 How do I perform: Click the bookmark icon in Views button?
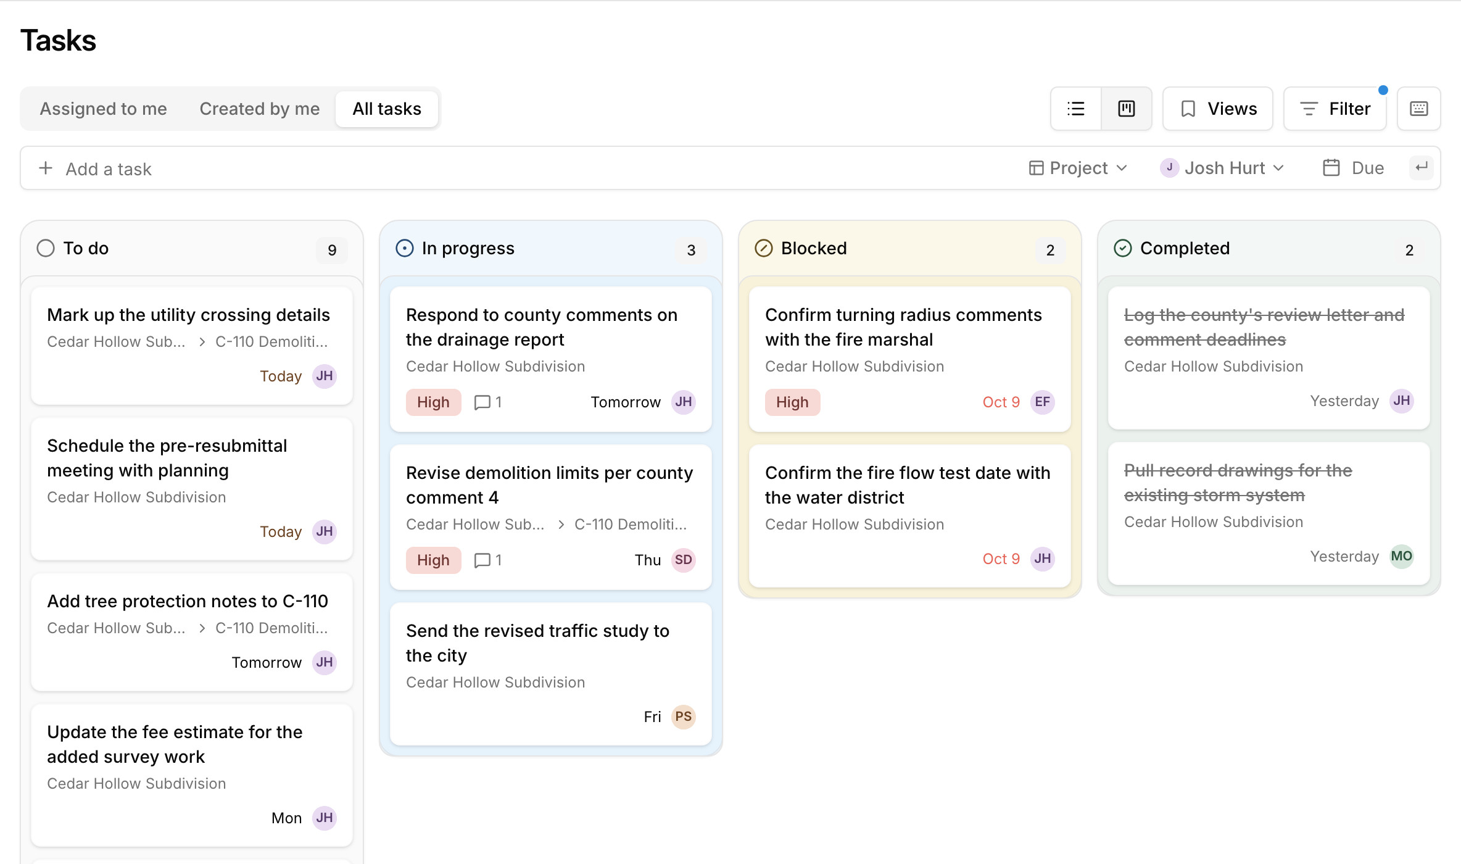click(x=1188, y=109)
